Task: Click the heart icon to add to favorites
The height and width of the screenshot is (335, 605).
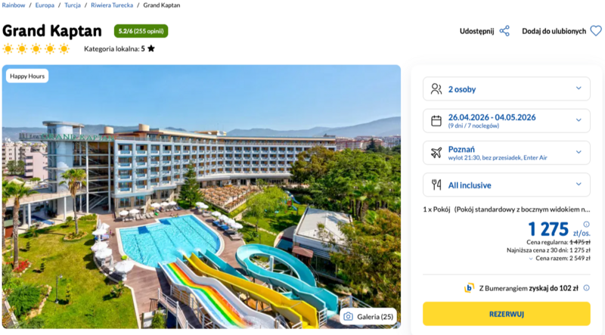Action: coord(596,31)
